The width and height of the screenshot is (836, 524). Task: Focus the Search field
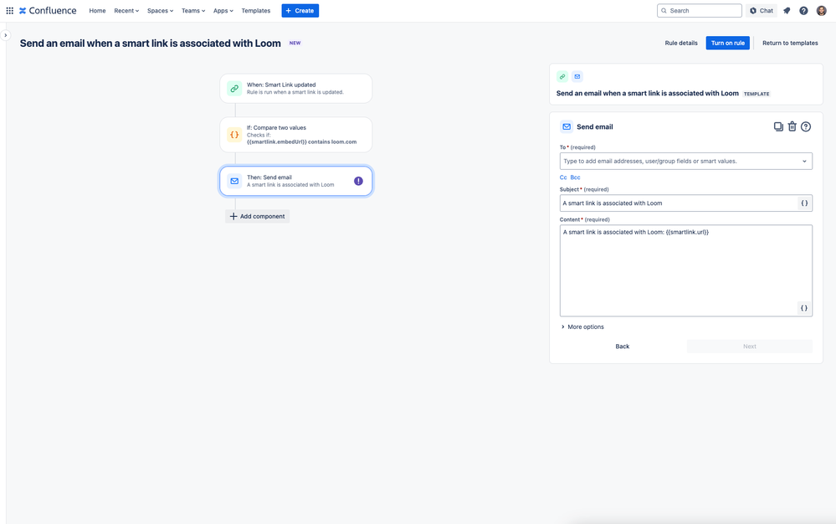pyautogui.click(x=699, y=11)
